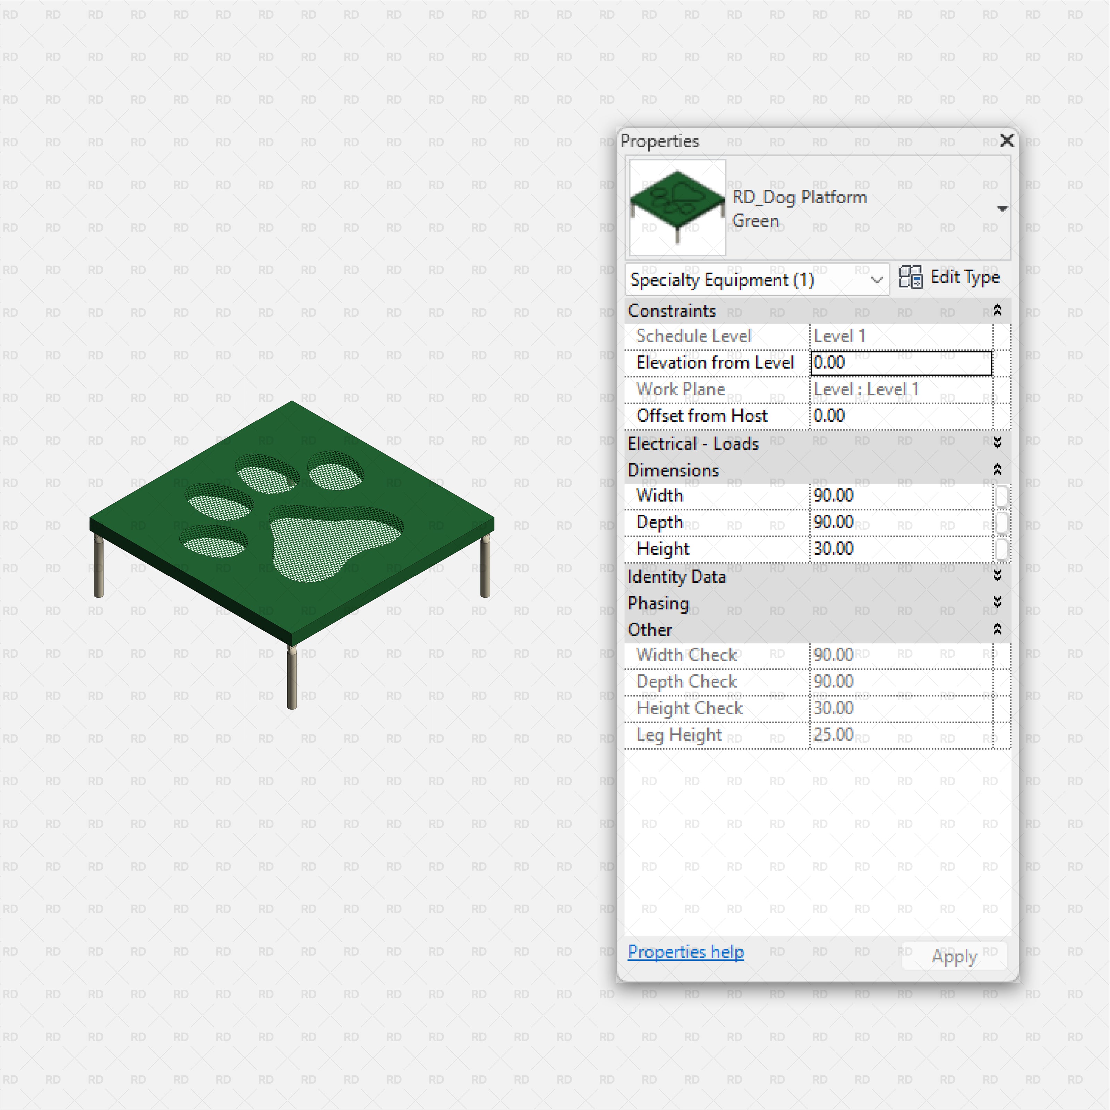
Task: Expand the Identity Data section
Action: coord(998,576)
